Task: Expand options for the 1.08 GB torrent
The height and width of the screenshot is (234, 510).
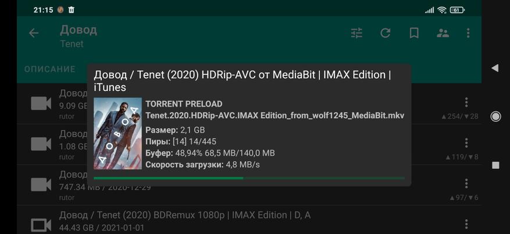Action: pos(466,143)
